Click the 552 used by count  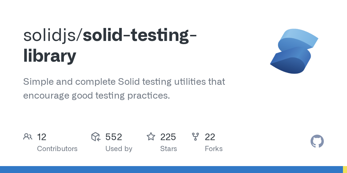pos(114,137)
